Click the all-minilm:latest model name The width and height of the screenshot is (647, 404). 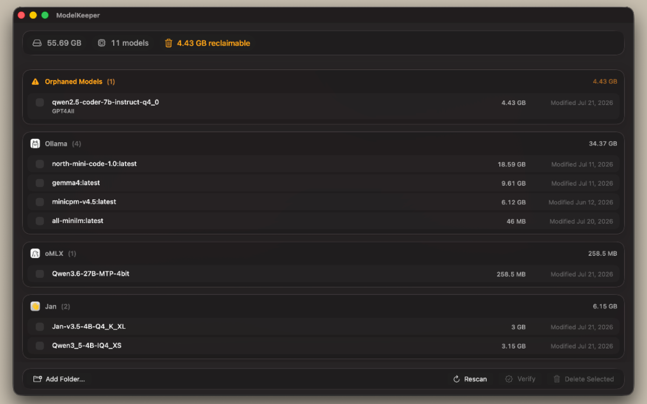tap(78, 221)
